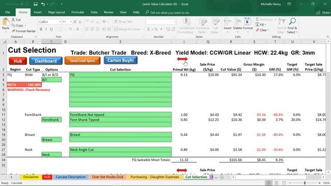Switch to the Review ribbon tab
The height and width of the screenshot is (186, 331).
point(108,12)
